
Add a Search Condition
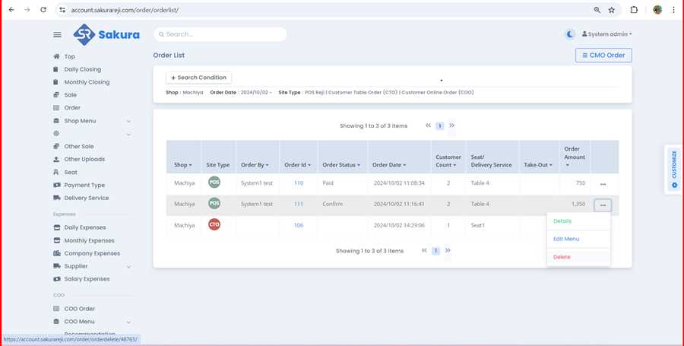tap(198, 78)
